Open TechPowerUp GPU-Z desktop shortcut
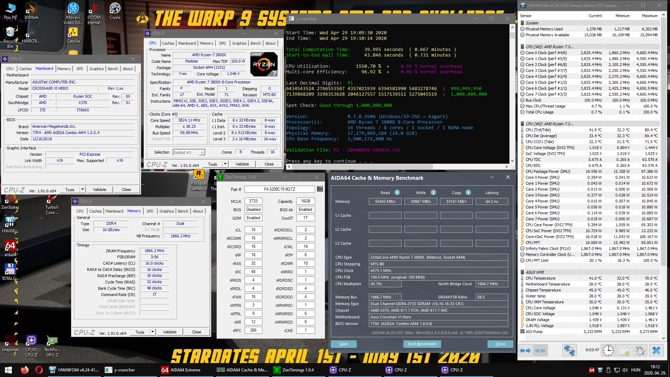The width and height of the screenshot is (670, 377). pyautogui.click(x=52, y=346)
